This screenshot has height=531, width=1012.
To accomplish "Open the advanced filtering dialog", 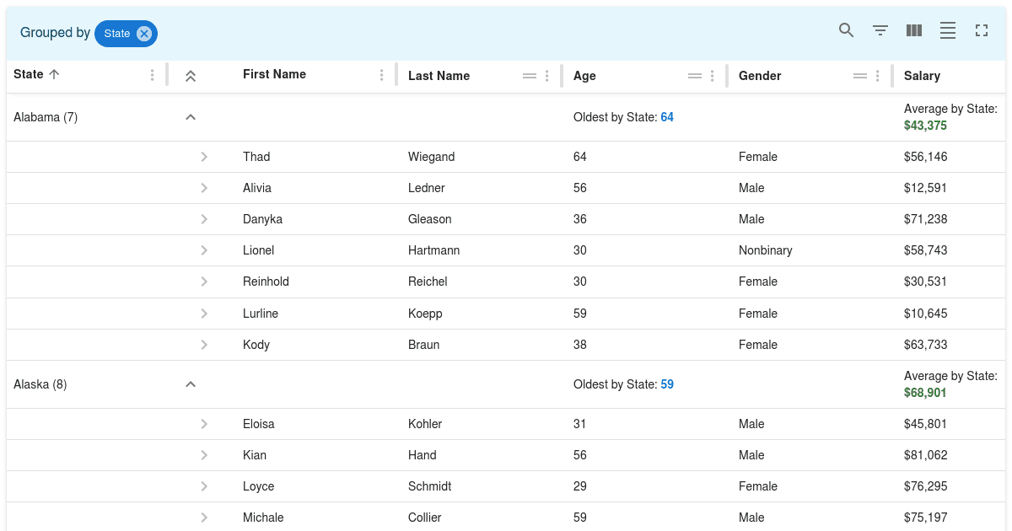I will [x=880, y=30].
